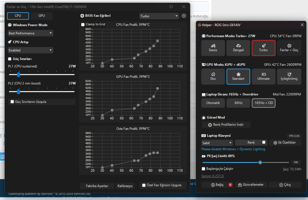Click the Çıkış exit button
The height and width of the screenshot is (200, 308).
[285, 185]
